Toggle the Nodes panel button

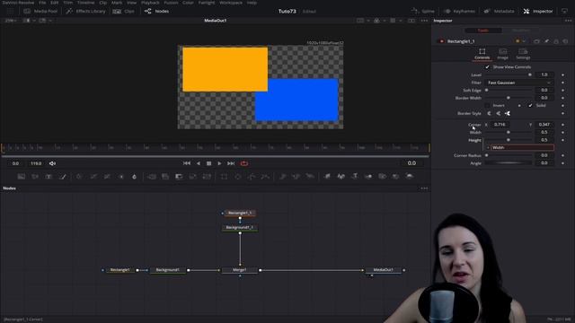point(157,12)
